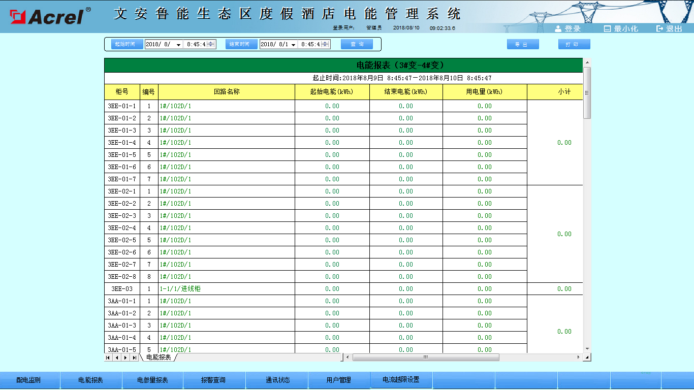Select cabinet cell 3EE-02-8

click(x=122, y=277)
